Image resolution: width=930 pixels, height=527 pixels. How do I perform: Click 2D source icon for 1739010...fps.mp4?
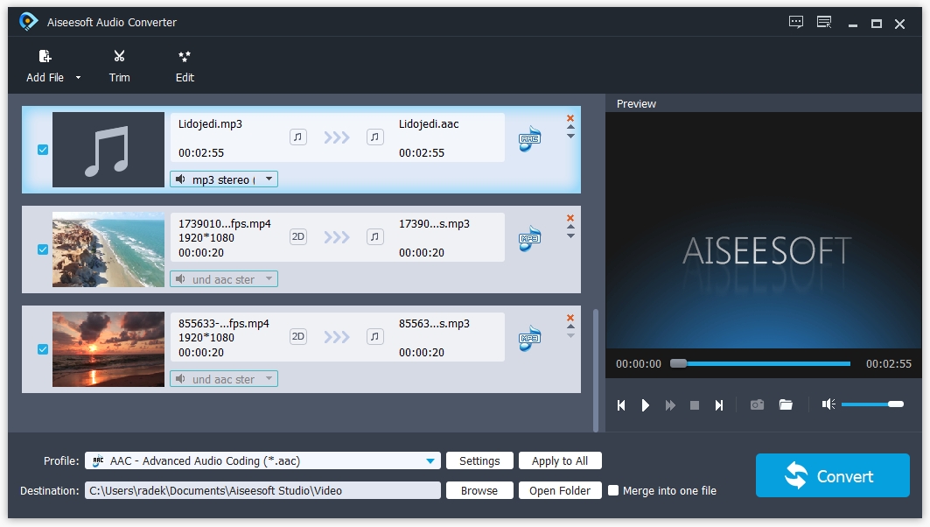(x=298, y=236)
